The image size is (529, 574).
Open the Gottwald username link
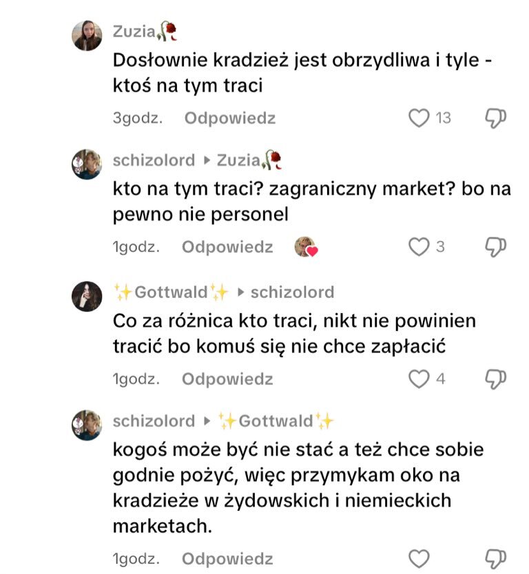coord(172,292)
